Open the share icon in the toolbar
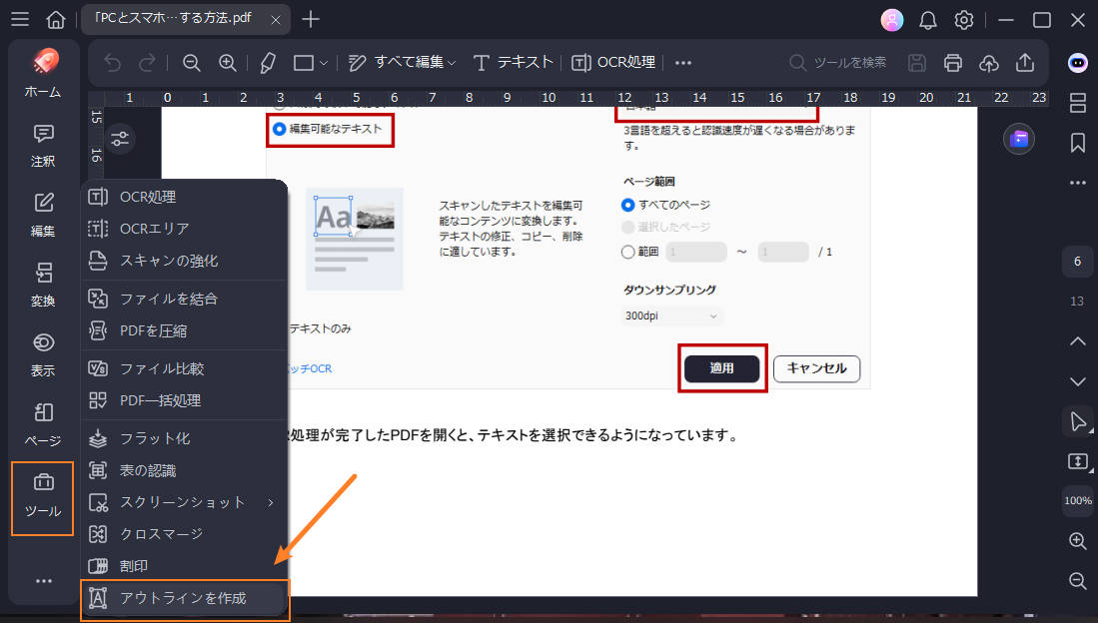This screenshot has width=1098, height=623. (x=1024, y=62)
